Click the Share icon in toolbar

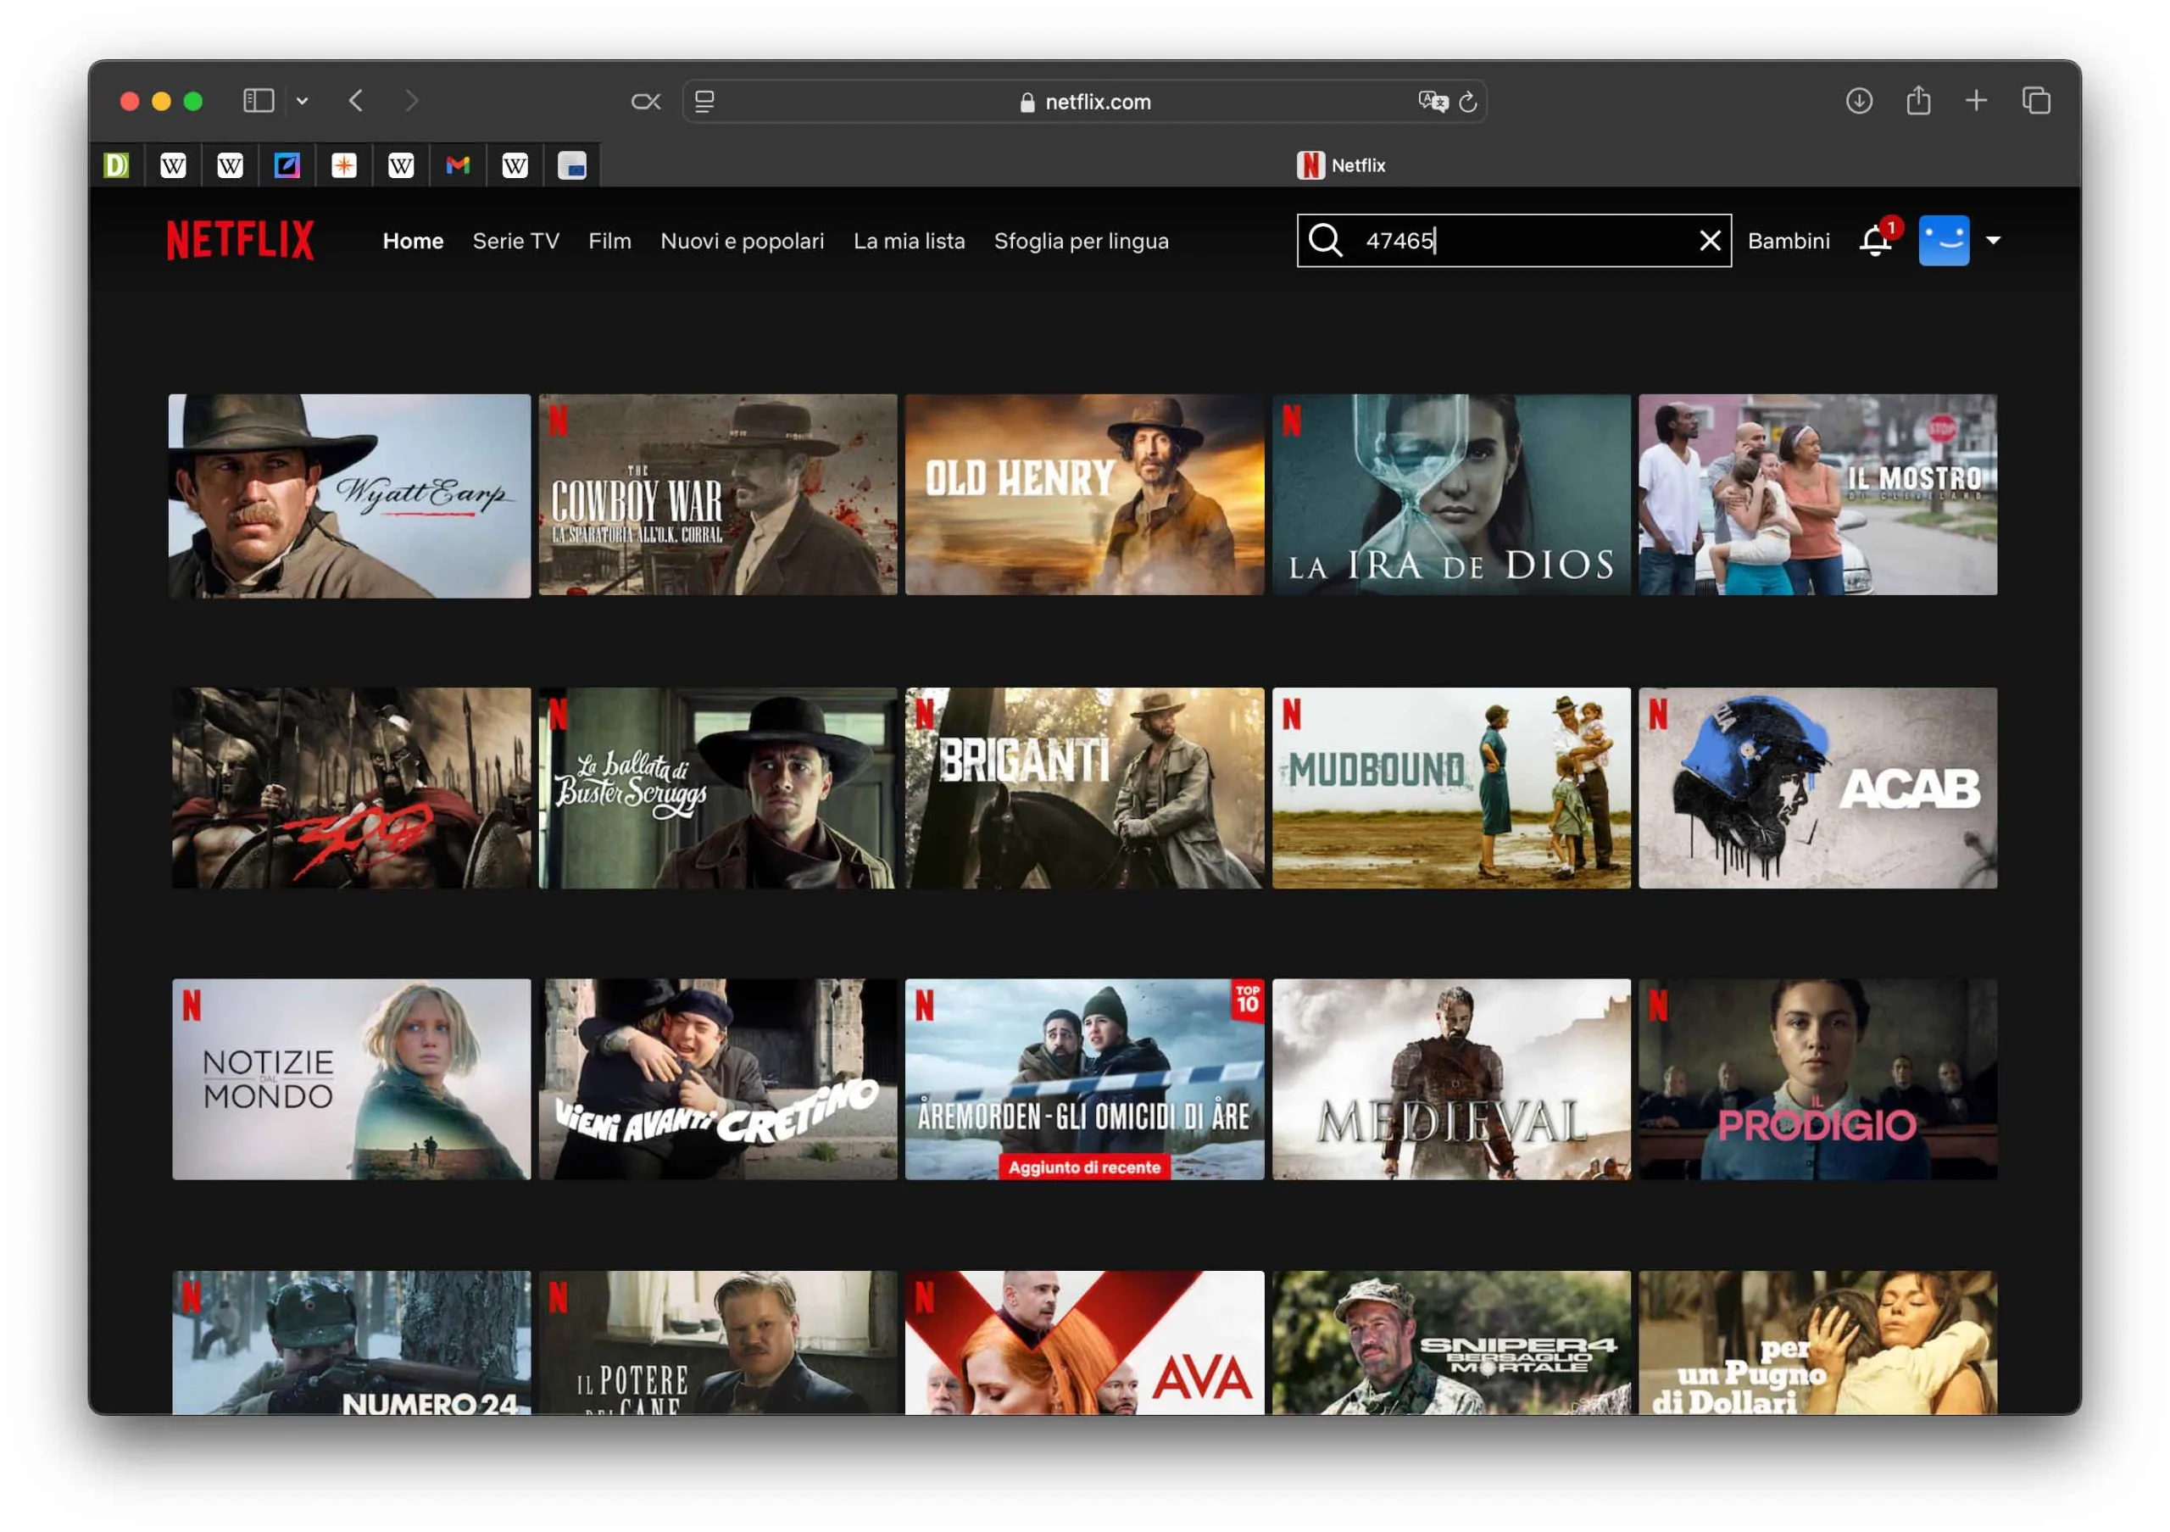[1917, 100]
